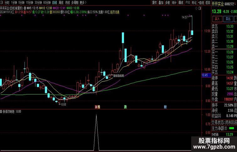Click the 叠加 overlay button
This screenshot has width=237, height=152.
(x=161, y=2)
